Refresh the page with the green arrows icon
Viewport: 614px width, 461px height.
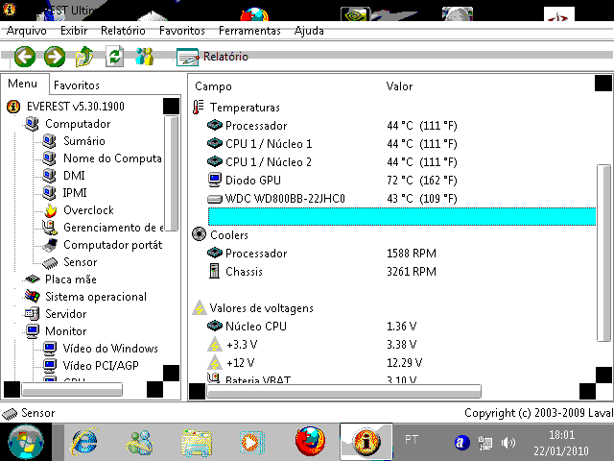pos(114,57)
